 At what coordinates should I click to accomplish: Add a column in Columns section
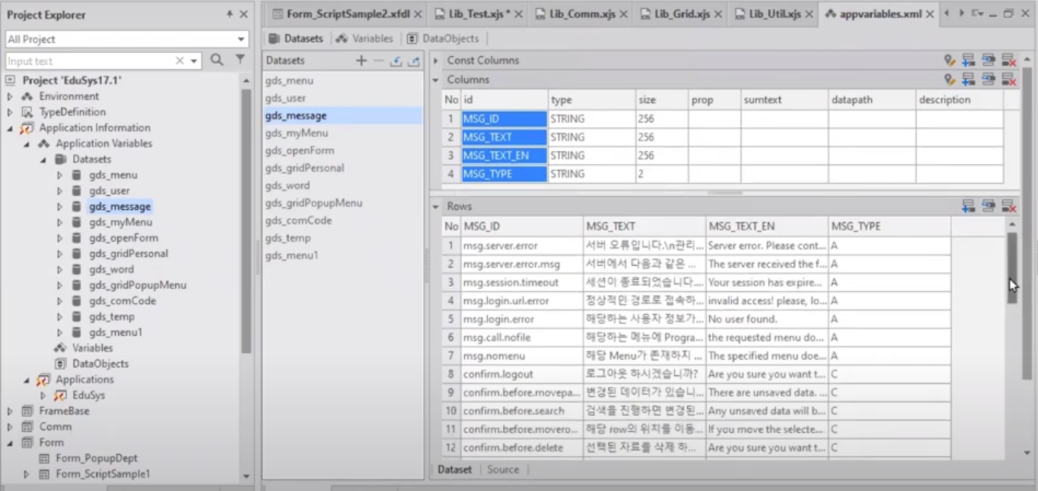[969, 79]
